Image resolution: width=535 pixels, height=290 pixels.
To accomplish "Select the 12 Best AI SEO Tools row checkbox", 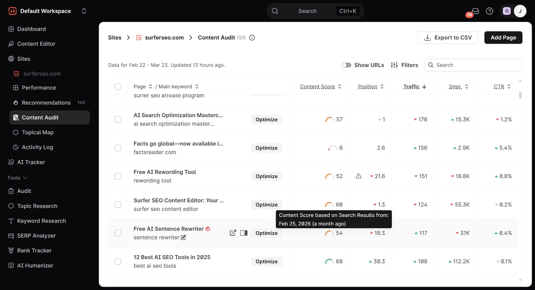I will 118,261.
